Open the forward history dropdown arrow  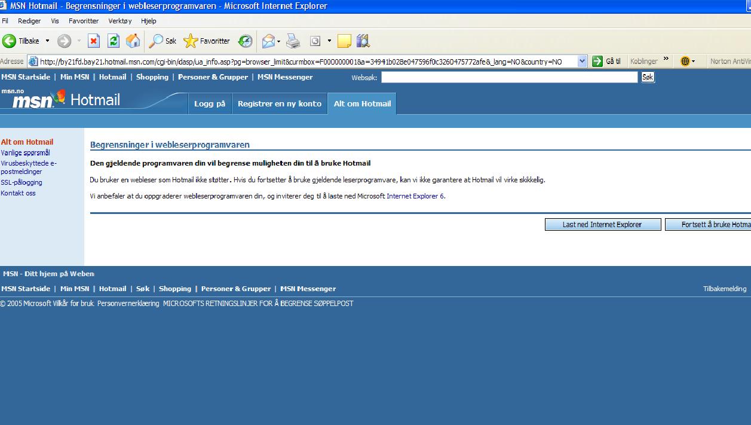pyautogui.click(x=78, y=41)
